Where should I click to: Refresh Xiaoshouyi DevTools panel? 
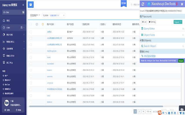point(143,4)
